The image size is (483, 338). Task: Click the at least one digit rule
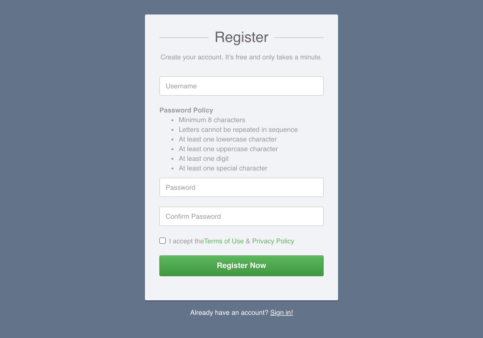[203, 158]
